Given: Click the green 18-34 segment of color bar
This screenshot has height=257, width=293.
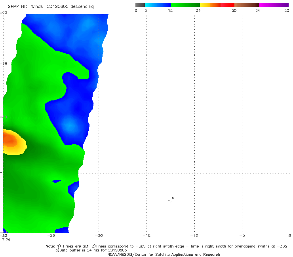Looking at the screenshot, I should [185, 5].
